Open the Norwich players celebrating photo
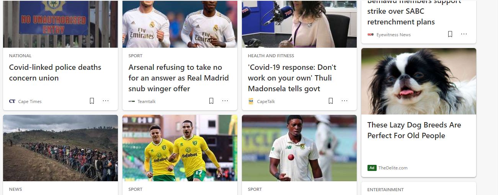Viewport: 498px width, 195px height. (180, 148)
